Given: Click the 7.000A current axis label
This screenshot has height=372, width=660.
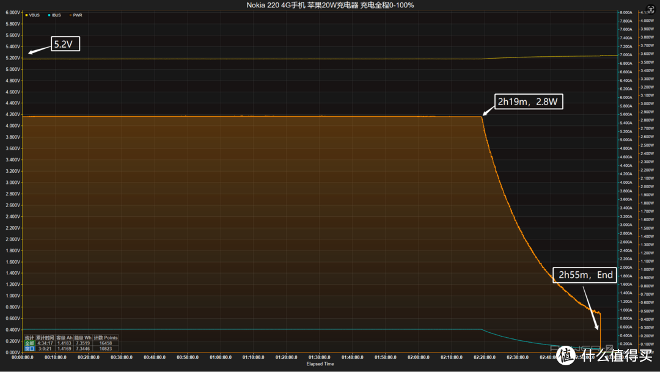Looking at the screenshot, I should [x=626, y=55].
